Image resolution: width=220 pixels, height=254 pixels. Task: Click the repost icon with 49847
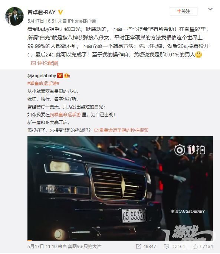[x=138, y=246]
